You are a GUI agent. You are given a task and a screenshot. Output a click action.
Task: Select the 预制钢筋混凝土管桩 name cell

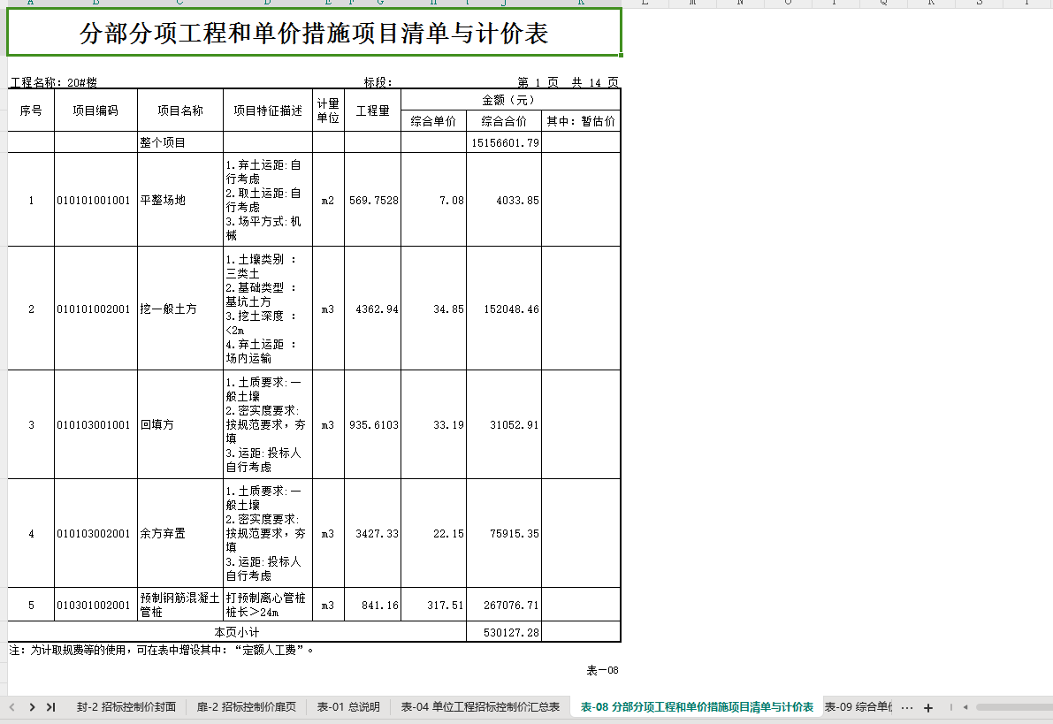click(x=180, y=606)
